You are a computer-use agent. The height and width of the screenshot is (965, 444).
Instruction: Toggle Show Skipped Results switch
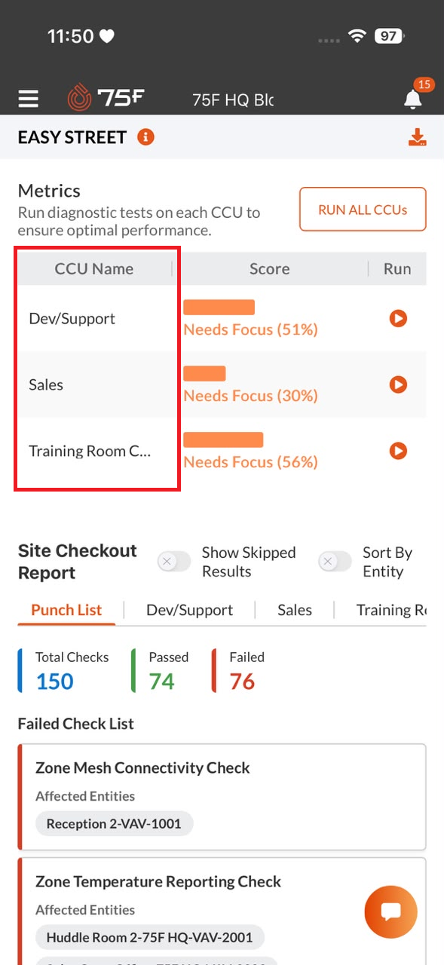pos(174,562)
